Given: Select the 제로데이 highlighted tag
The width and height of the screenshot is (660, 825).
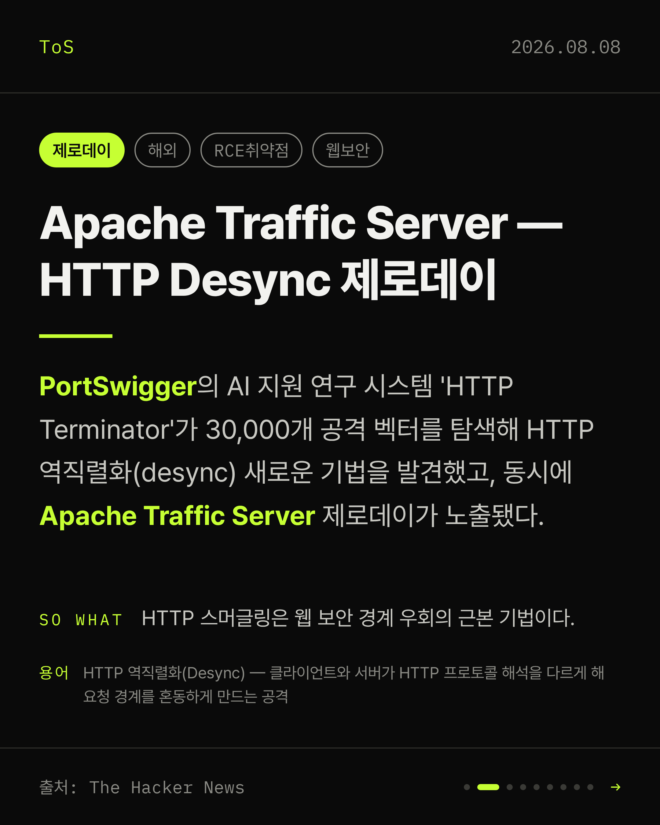Looking at the screenshot, I should pos(82,150).
